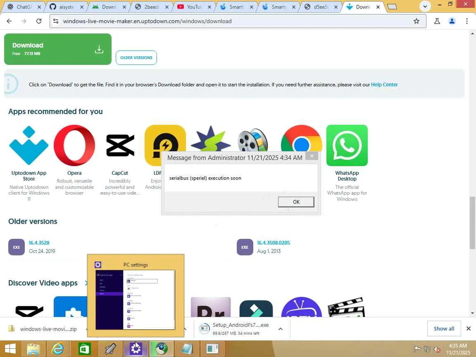Open the Uptodown App Store icon

29,145
